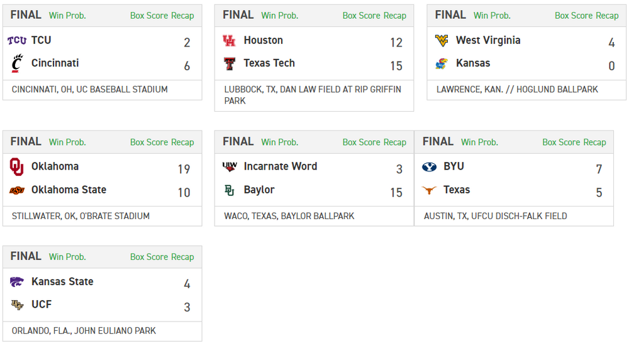Click the UCF team name

[x=42, y=304]
